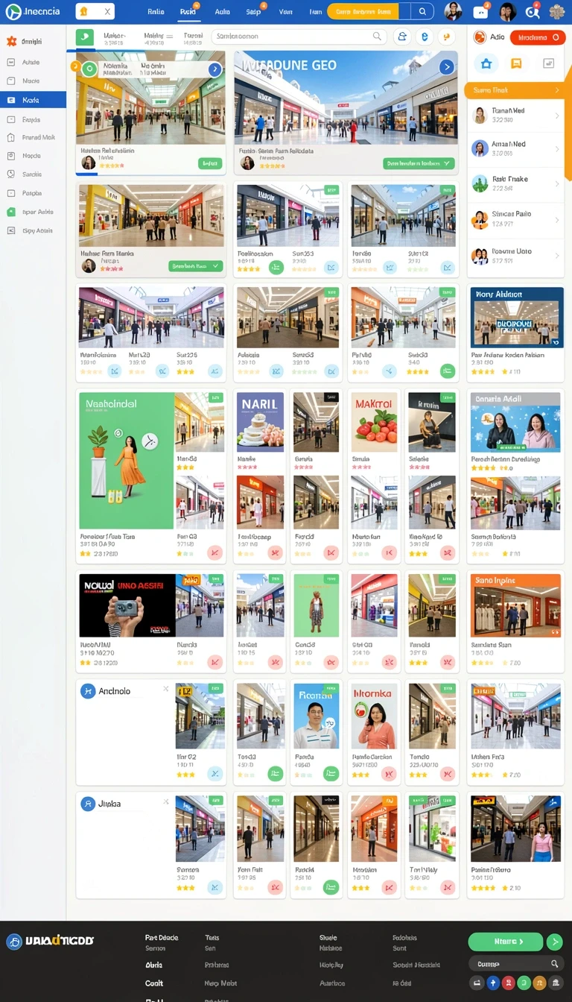Open the Saip header menu with orange badge

[254, 12]
